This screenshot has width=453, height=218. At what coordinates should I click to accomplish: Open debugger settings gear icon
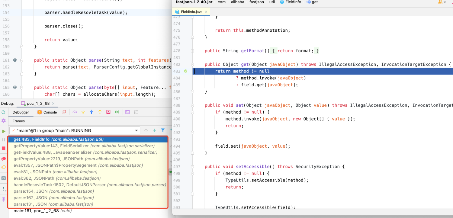click(3, 121)
